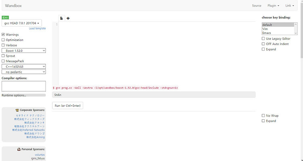
Task: Click the Personal Sponsors person icon
Action: [x=19, y=149]
